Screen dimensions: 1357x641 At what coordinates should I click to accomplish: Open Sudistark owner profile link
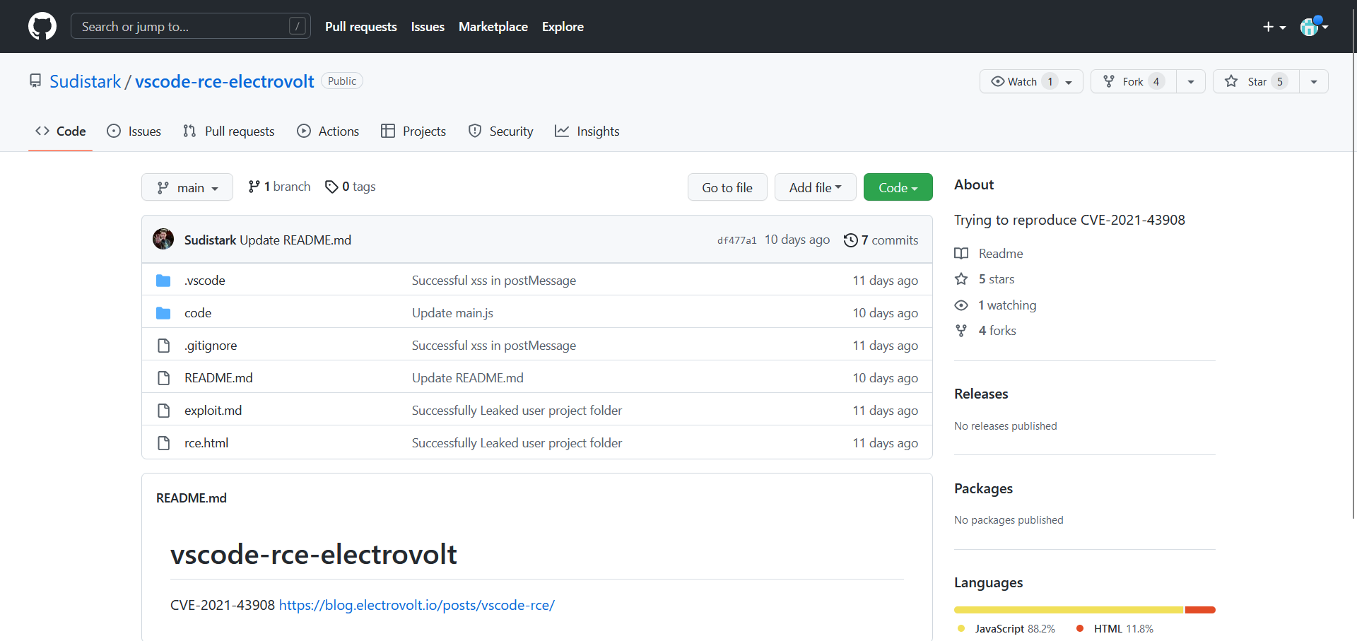[x=86, y=81]
